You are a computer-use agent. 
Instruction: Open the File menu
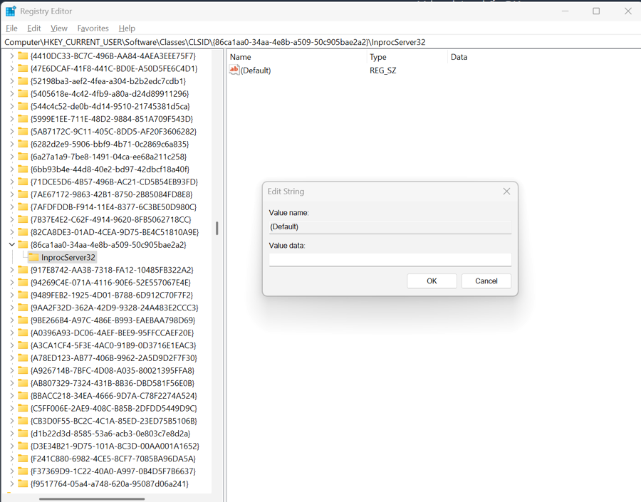point(11,28)
